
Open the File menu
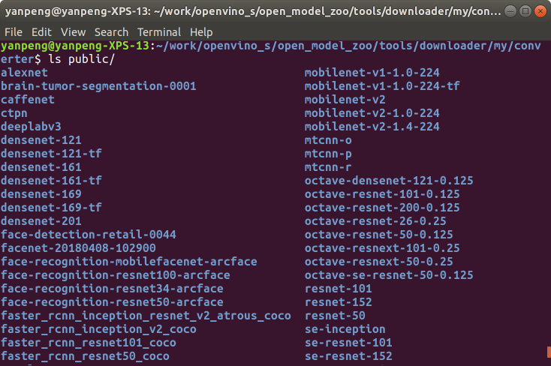click(x=14, y=32)
